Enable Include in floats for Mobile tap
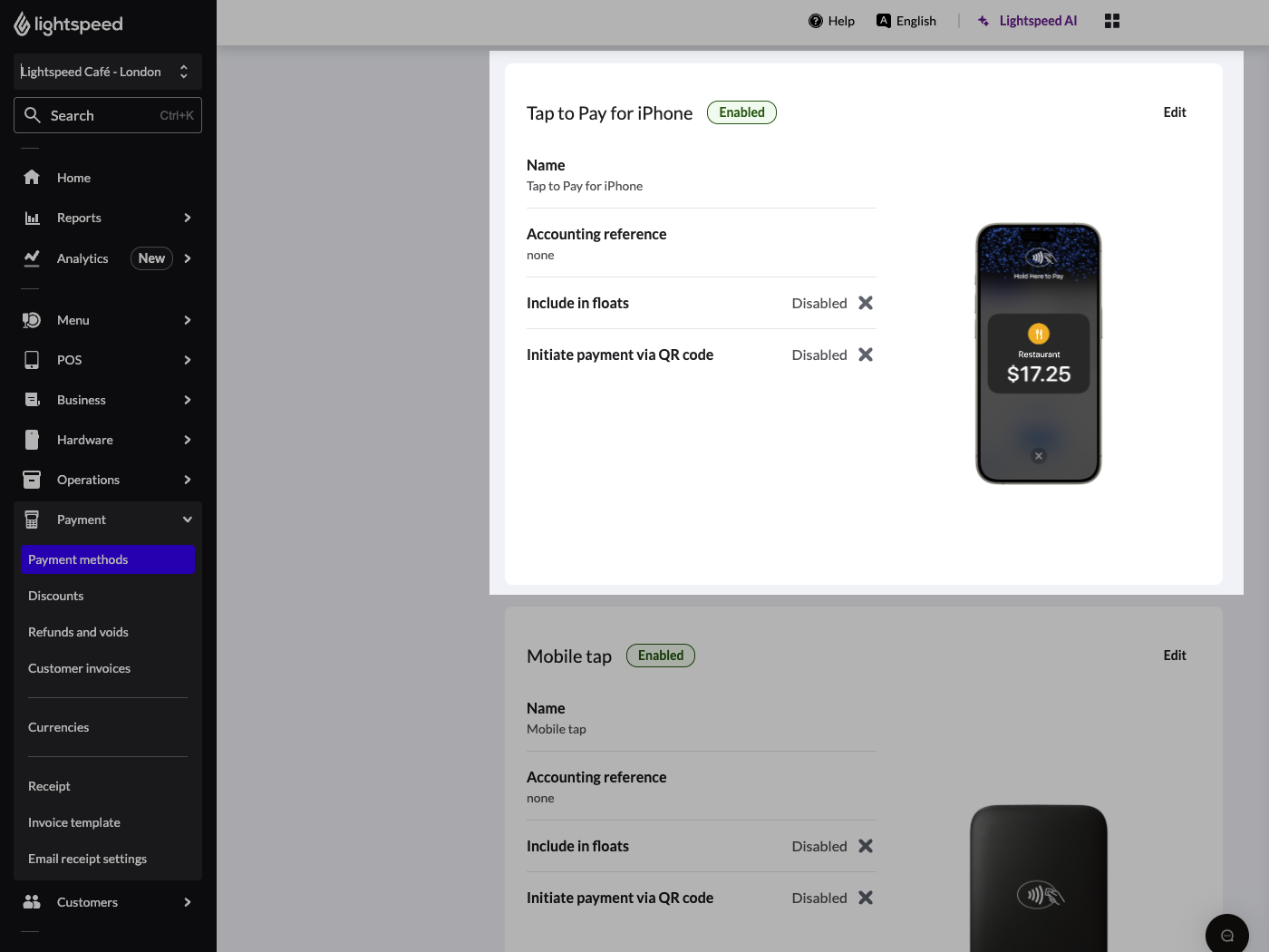1269x952 pixels. (x=865, y=846)
